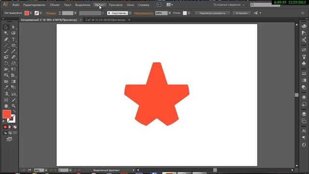Set paint mode to solid Color
This screenshot has height=174, width=309.
pyautogui.click(x=5, y=127)
